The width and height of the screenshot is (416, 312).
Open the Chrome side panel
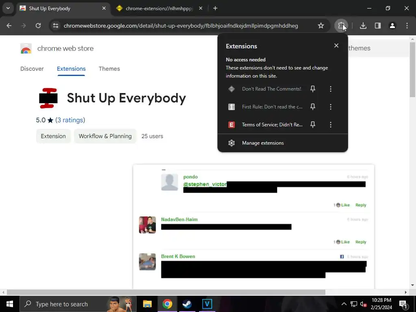pyautogui.click(x=378, y=26)
